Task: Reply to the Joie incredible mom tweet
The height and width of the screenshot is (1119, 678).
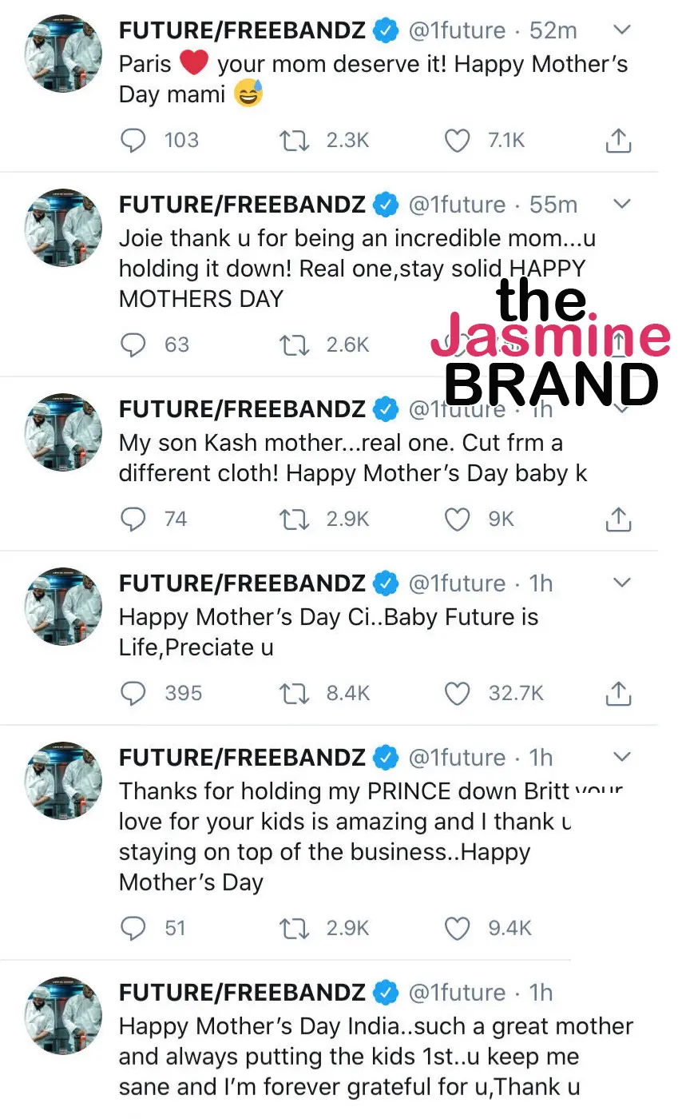Action: (133, 345)
